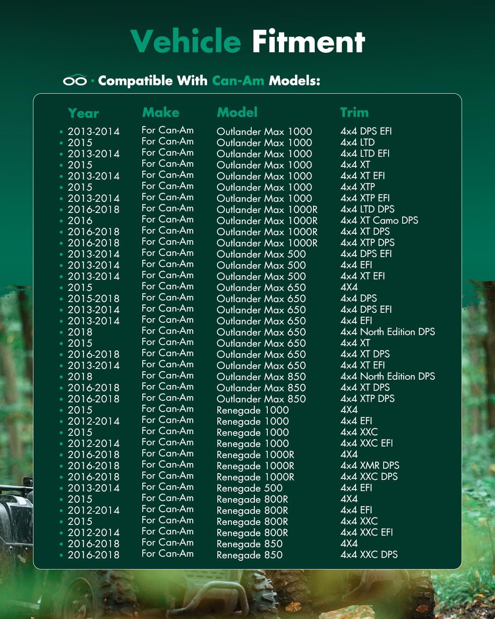The height and width of the screenshot is (619, 495).
Task: Click the Vehicle Fitment title
Action: 247,41
